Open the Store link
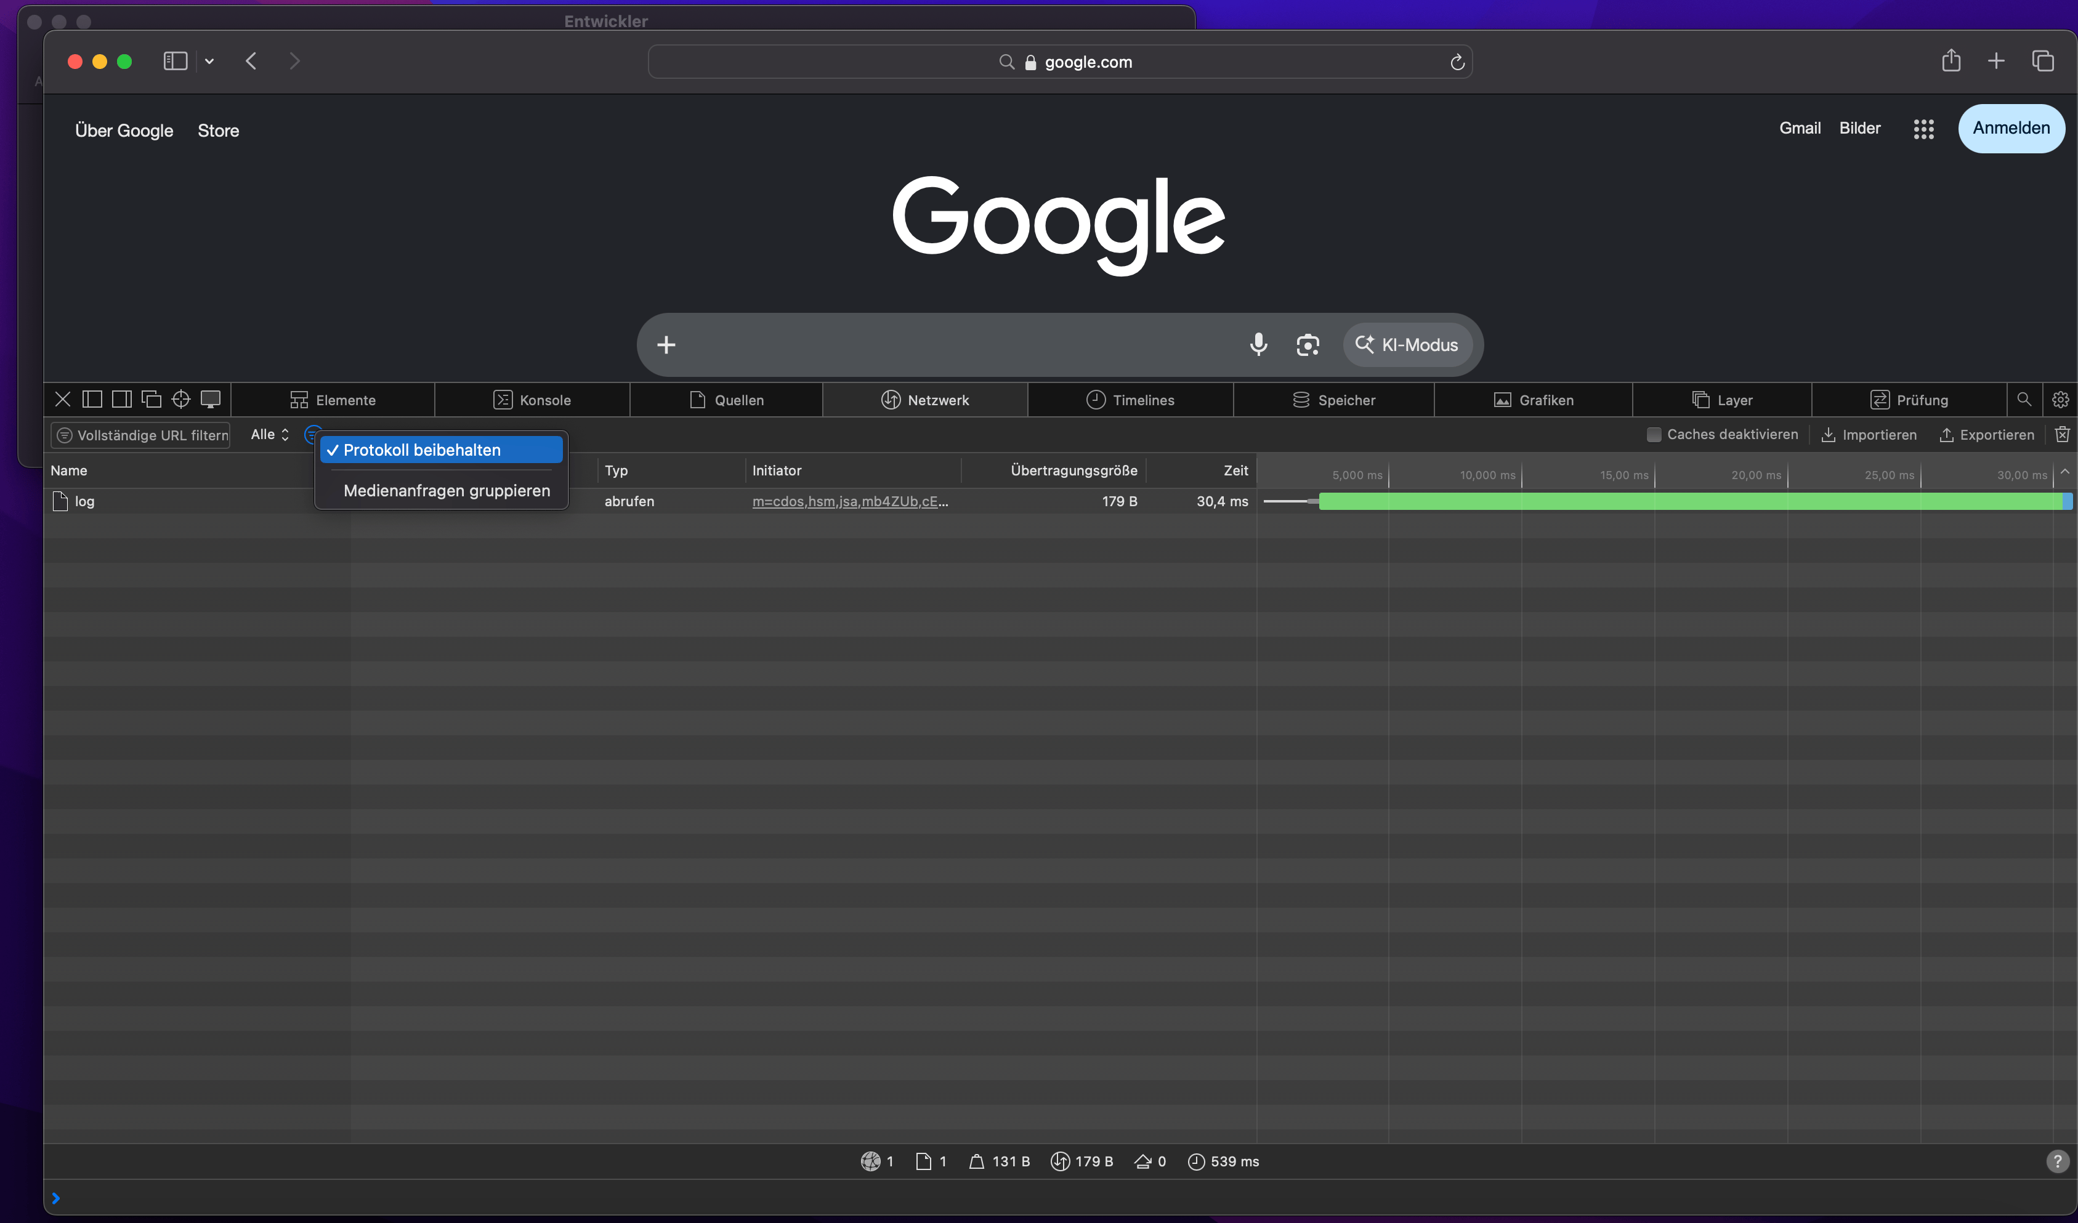The width and height of the screenshot is (2078, 1223). click(x=219, y=131)
